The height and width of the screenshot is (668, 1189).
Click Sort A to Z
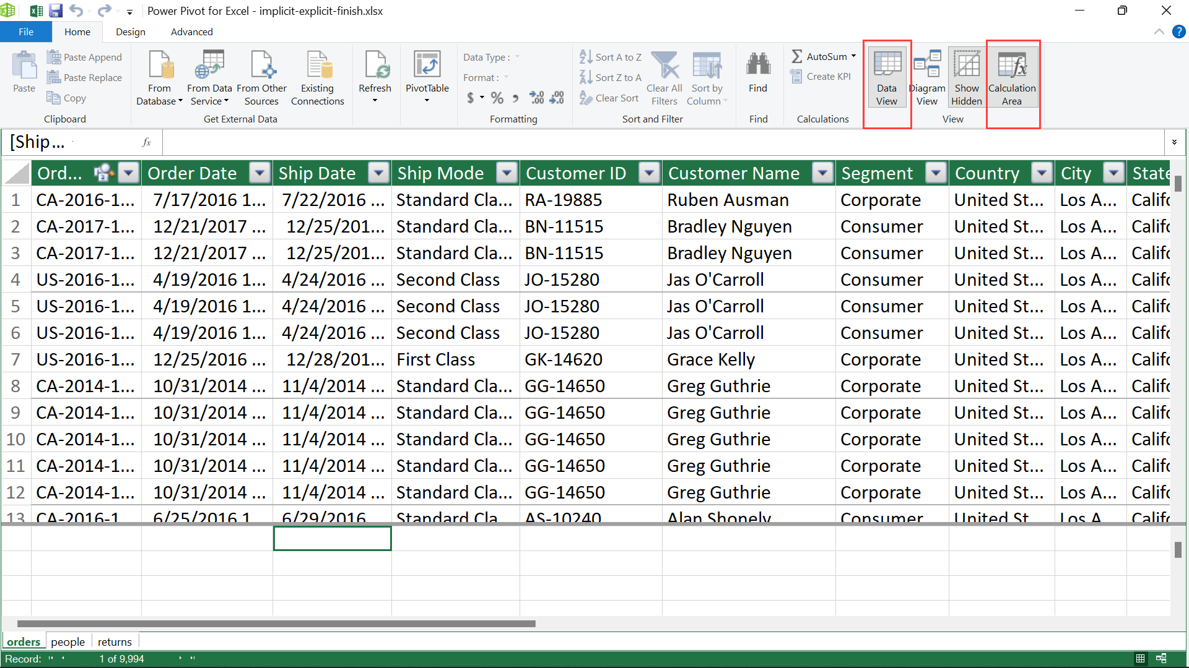(611, 57)
